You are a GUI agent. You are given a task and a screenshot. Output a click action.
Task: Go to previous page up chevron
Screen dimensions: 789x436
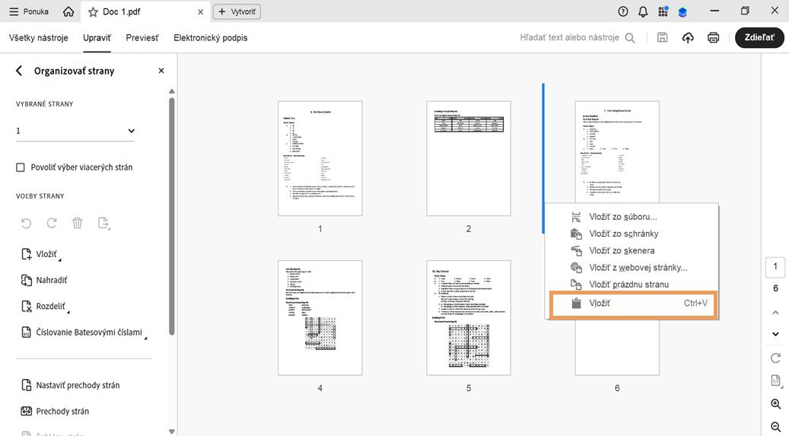tap(775, 313)
